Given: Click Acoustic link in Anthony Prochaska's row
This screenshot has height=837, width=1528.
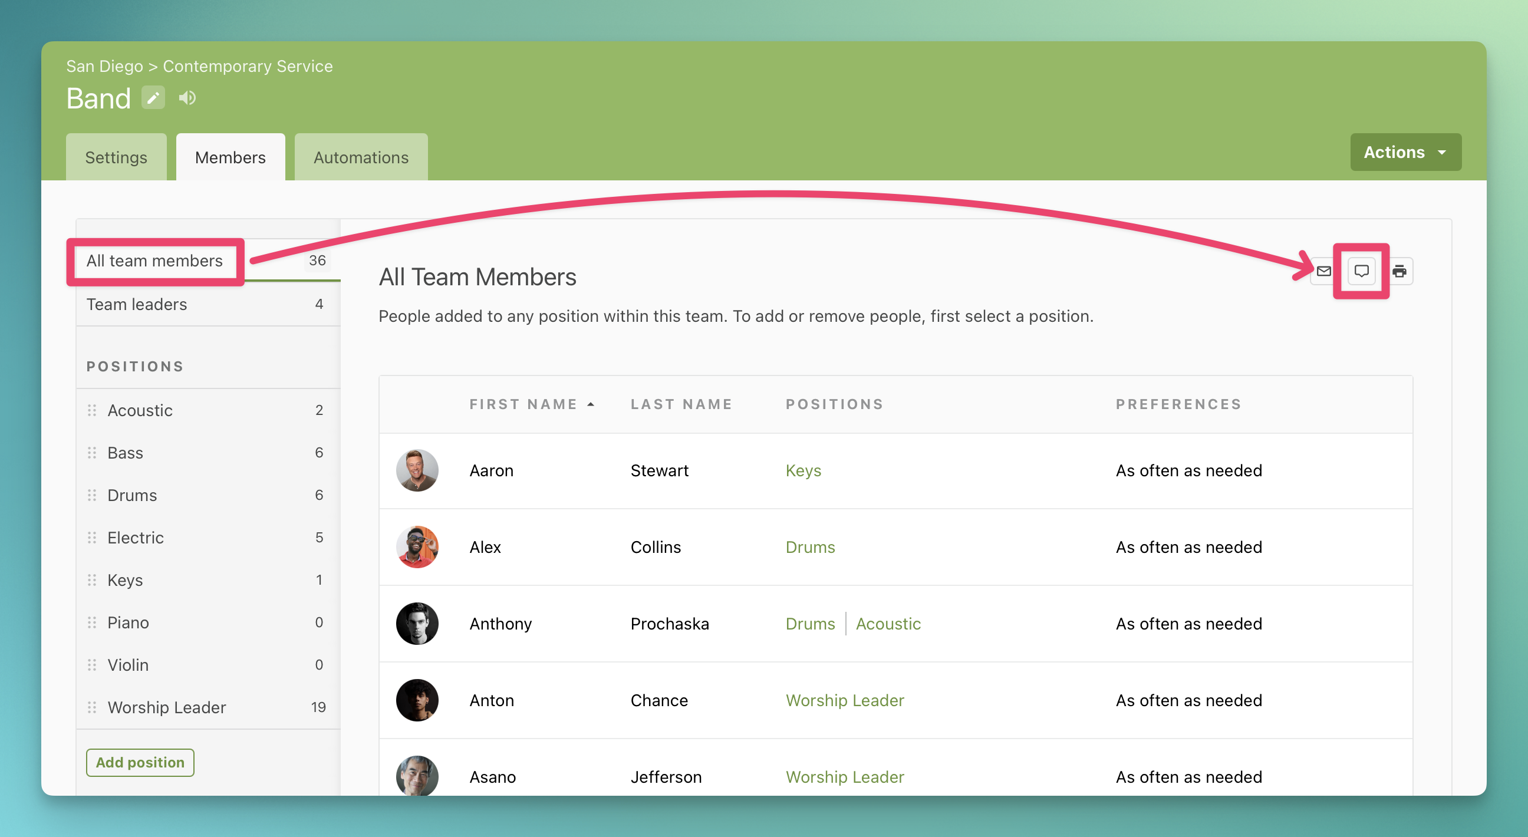Looking at the screenshot, I should point(888,624).
